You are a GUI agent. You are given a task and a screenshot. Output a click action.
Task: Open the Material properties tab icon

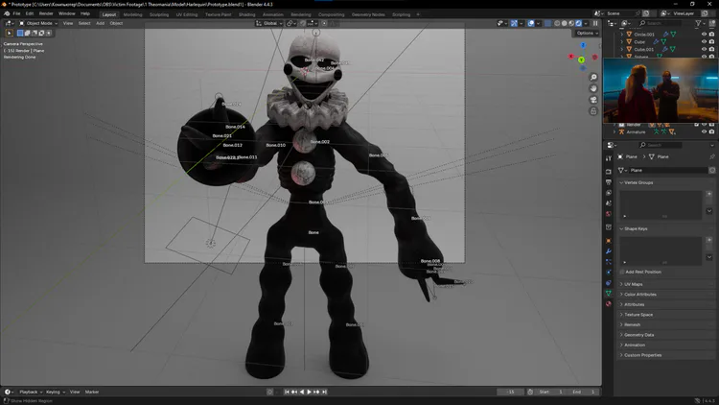click(x=609, y=303)
